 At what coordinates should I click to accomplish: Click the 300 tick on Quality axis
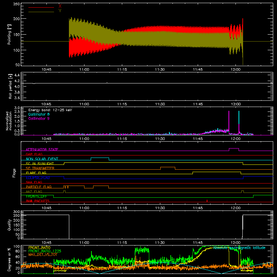pyautogui.click(x=17, y=212)
